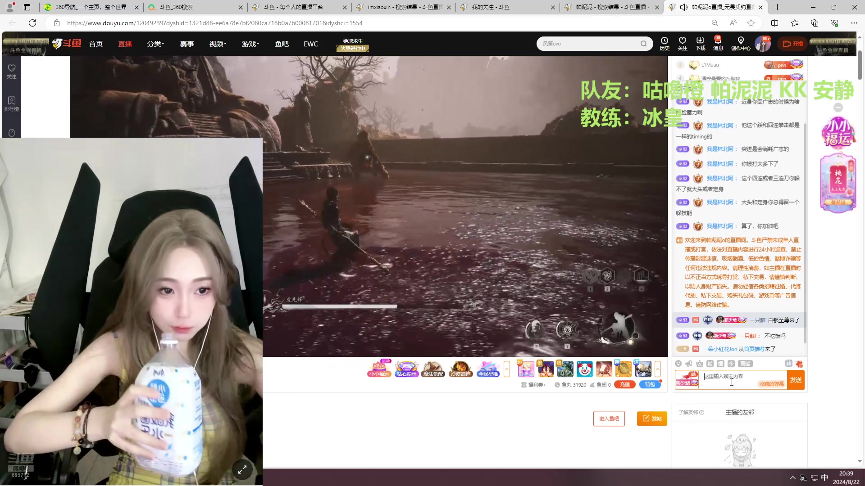Screen dimensions: 865x486
Task: Select the 沙漠遗迹 gift
Action: [x=460, y=369]
